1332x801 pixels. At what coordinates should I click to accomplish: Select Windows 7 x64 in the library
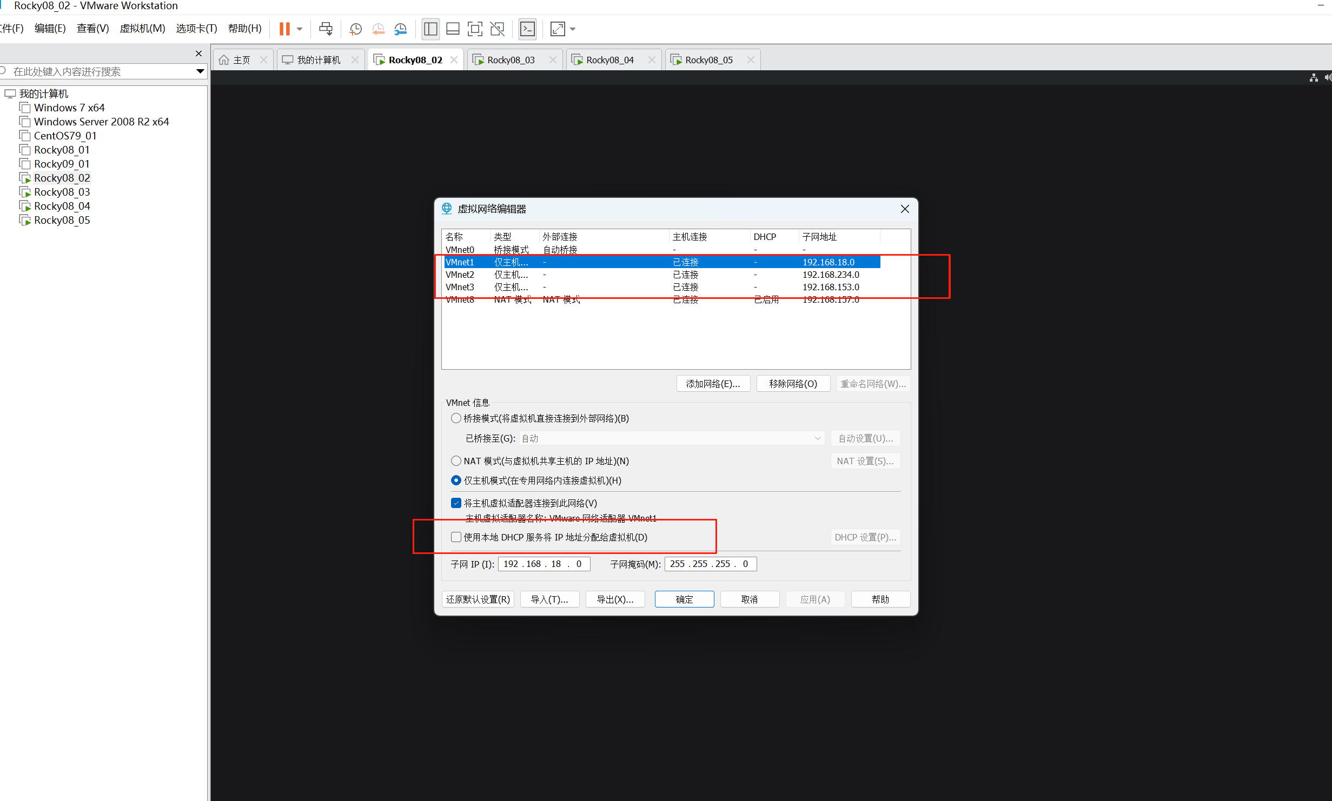point(69,108)
